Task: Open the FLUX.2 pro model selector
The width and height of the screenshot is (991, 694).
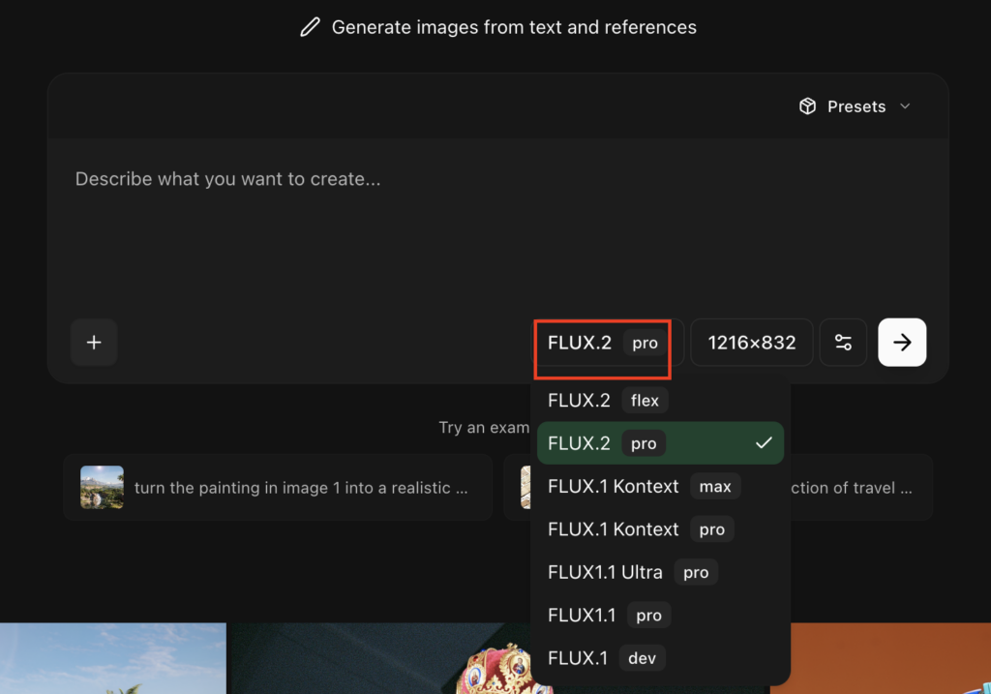Action: tap(602, 343)
